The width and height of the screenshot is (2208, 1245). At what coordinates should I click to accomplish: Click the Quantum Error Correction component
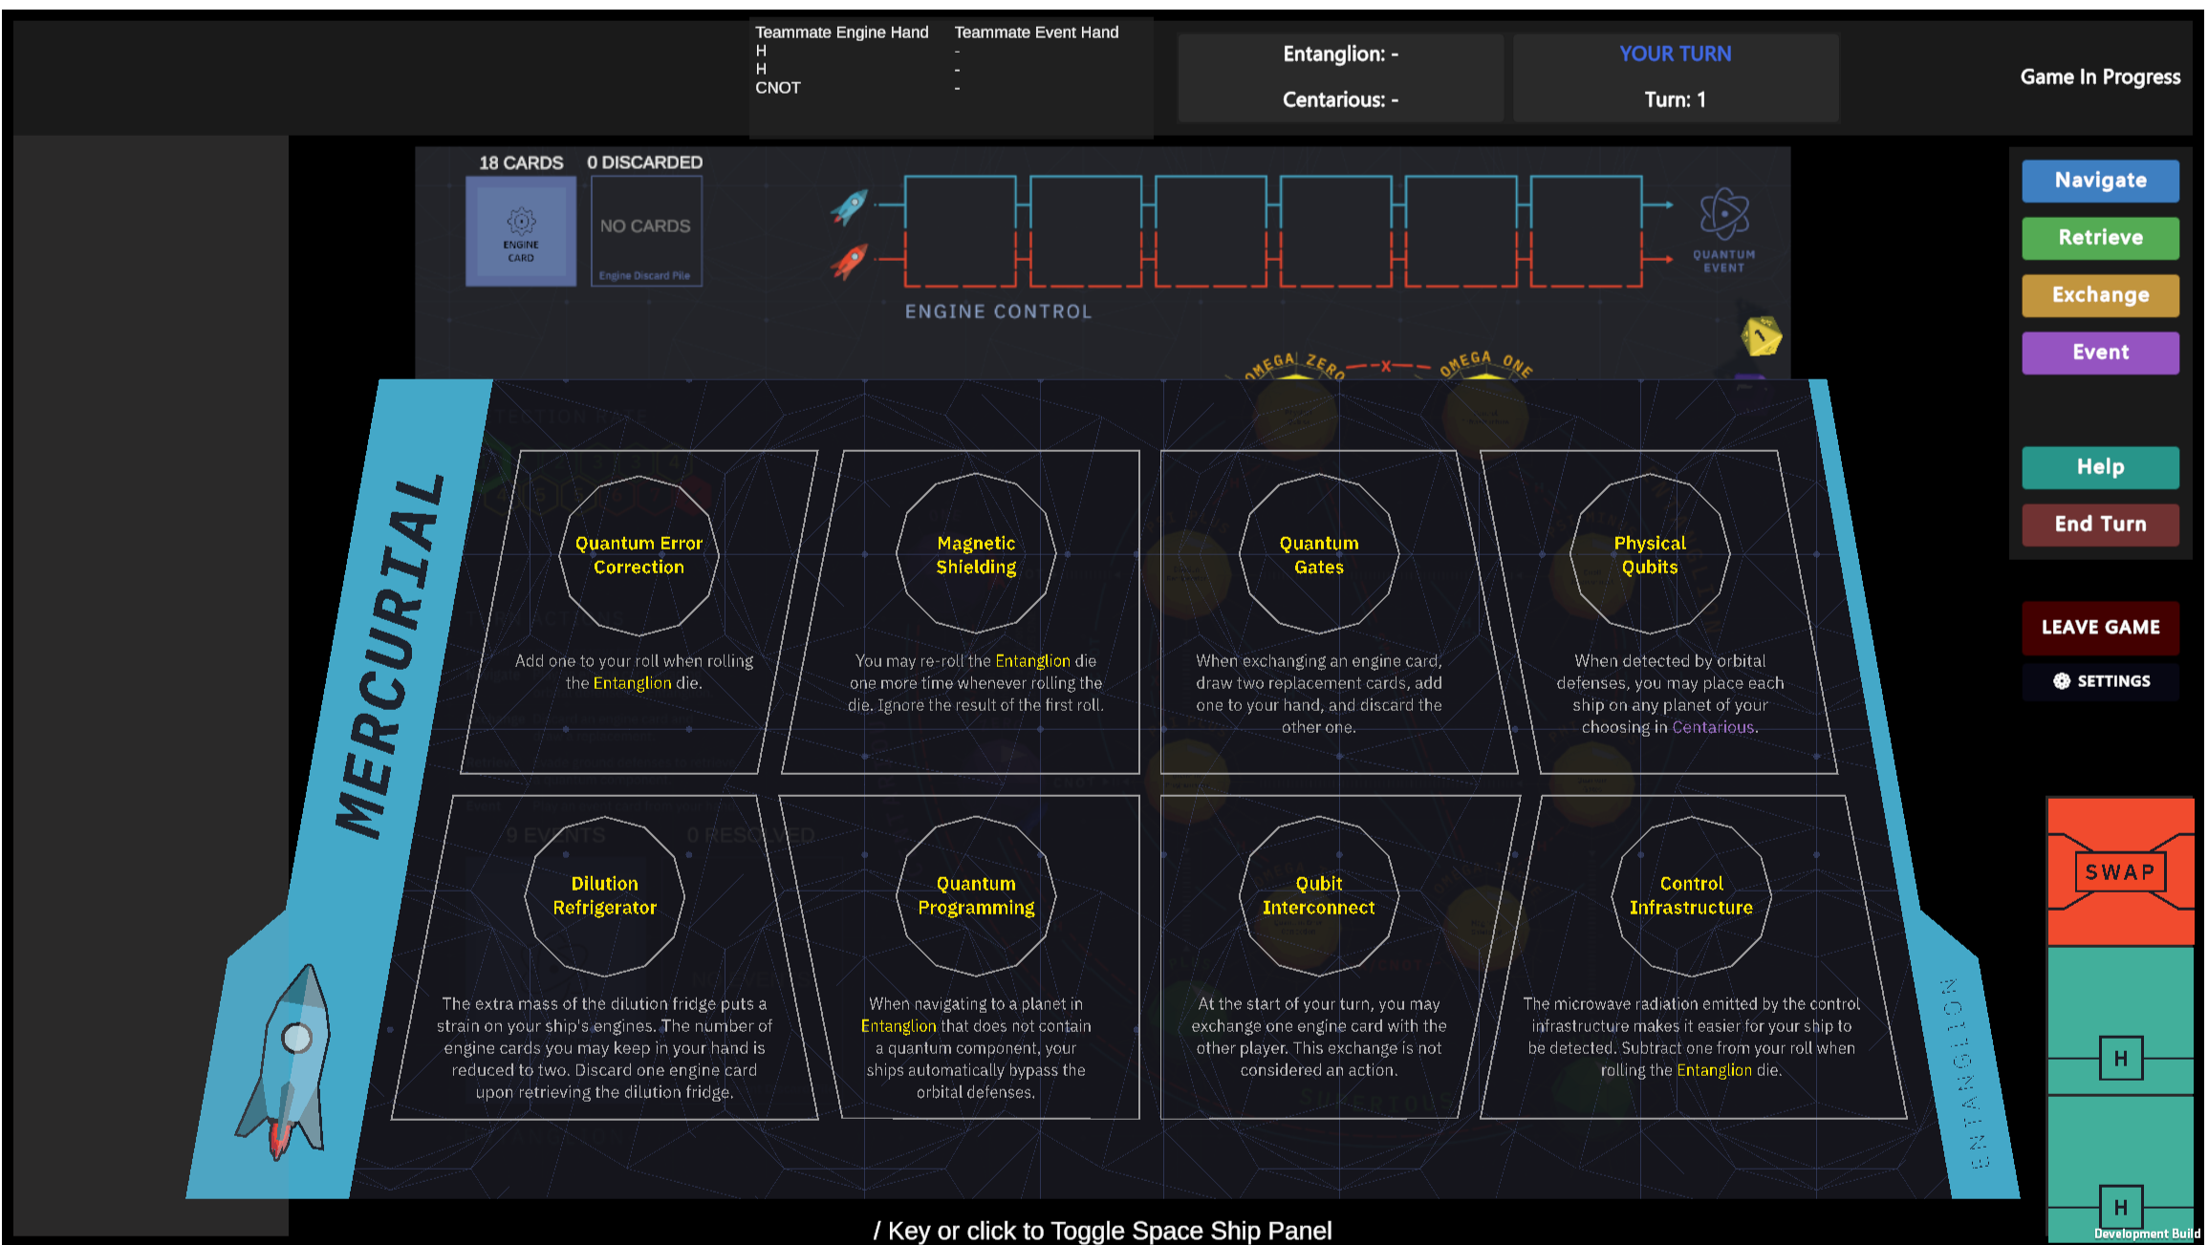639,612
